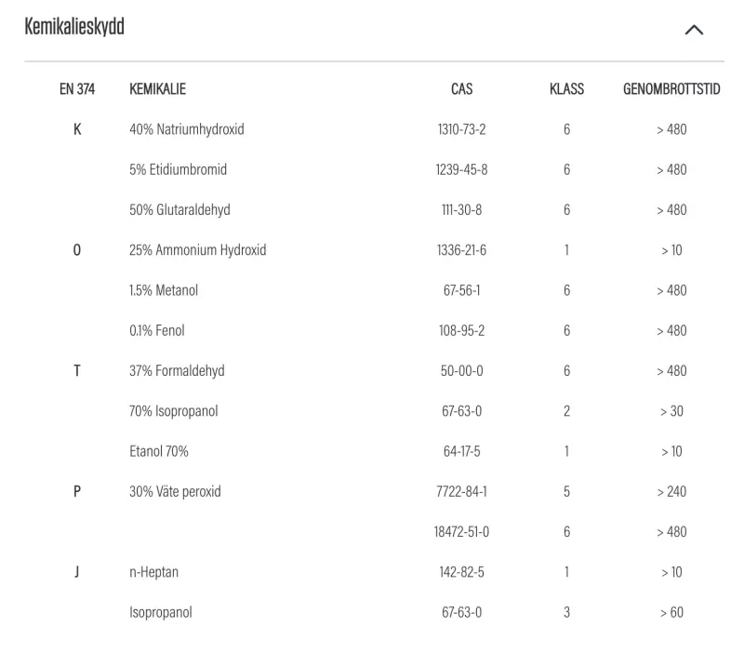The width and height of the screenshot is (744, 653).
Task: Click the 70% Isopropanol entry
Action: (173, 411)
